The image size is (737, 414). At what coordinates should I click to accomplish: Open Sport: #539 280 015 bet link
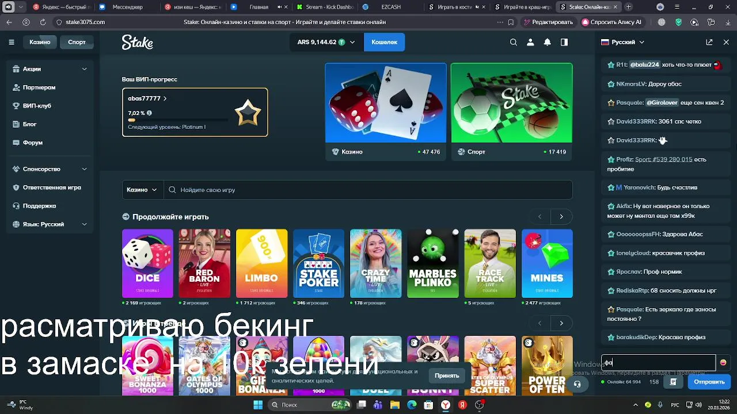pos(664,159)
